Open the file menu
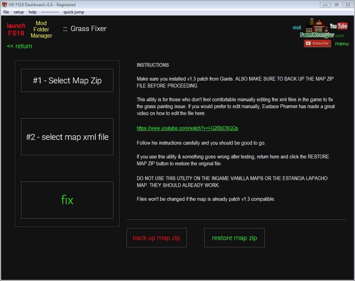Image resolution: width=355 pixels, height=281 pixels. point(6,12)
